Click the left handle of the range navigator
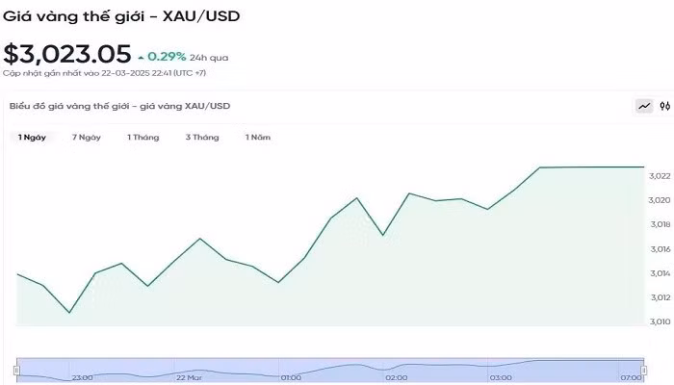Image resolution: width=674 pixels, height=385 pixels. pyautogui.click(x=16, y=370)
